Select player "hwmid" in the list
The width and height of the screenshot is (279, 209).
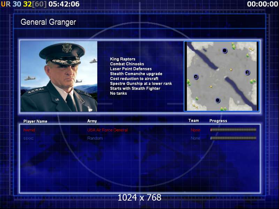coord(29,130)
